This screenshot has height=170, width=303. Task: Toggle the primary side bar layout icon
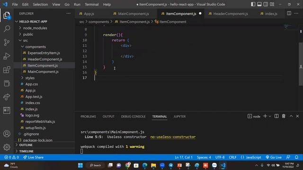(x=253, y=4)
